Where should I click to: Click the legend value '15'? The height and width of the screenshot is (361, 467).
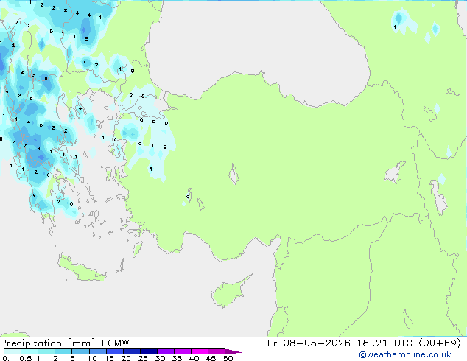pos(109,358)
